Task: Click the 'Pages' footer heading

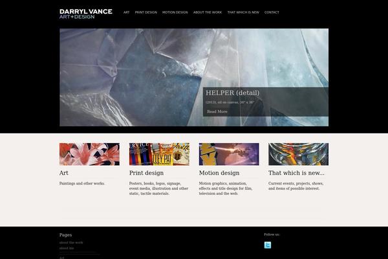Action: tap(65, 234)
